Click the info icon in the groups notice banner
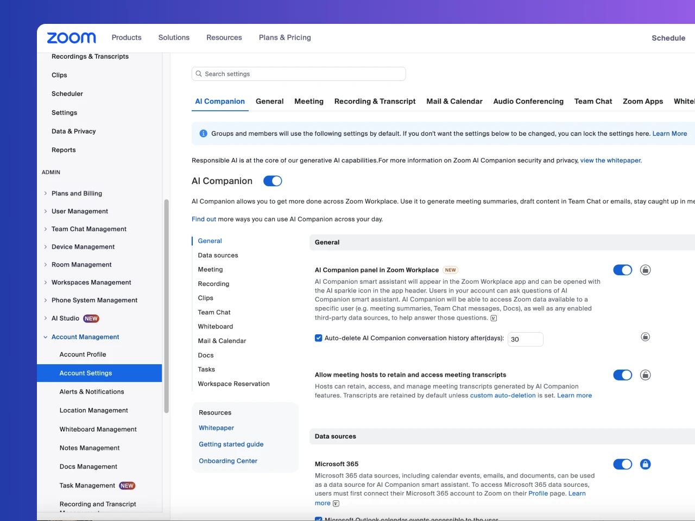The height and width of the screenshot is (521, 695). [x=203, y=133]
